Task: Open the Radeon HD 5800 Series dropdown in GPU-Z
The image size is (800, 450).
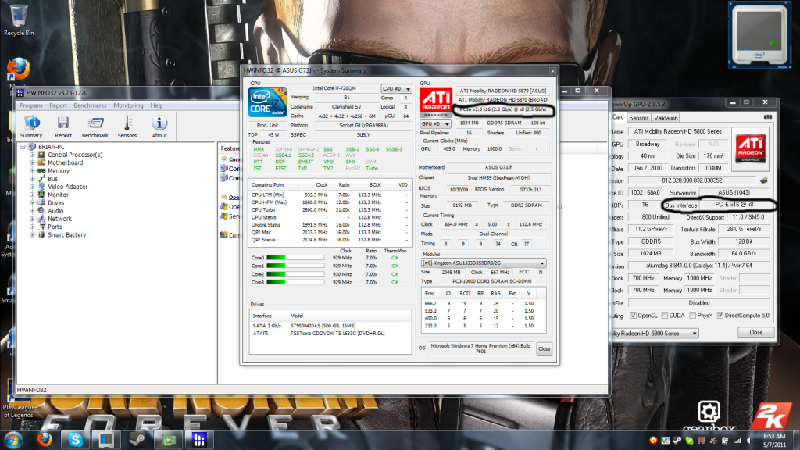Action: (x=655, y=333)
